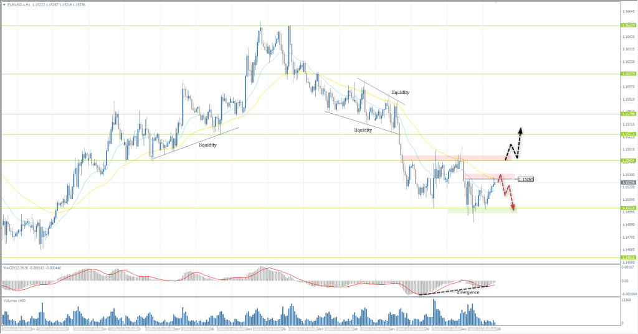Image resolution: width=638 pixels, height=334 pixels.
Task: Click the divergence text label on MACD
Action: pyautogui.click(x=468, y=292)
